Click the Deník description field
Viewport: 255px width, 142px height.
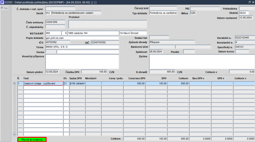[x=76, y=13]
